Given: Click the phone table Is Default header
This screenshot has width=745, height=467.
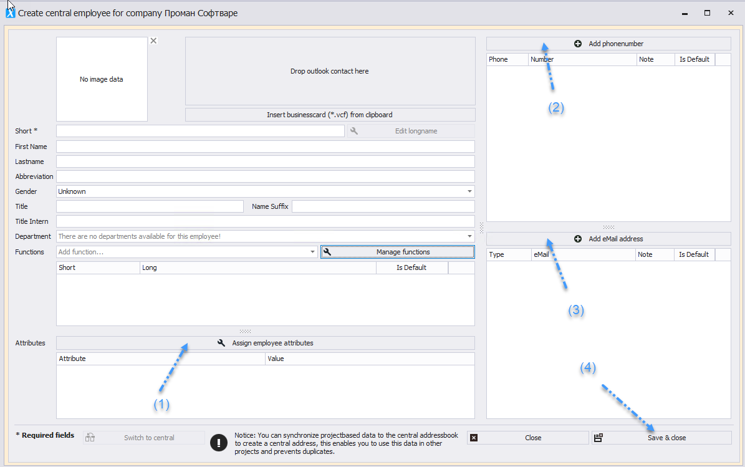Looking at the screenshot, I should [695, 59].
